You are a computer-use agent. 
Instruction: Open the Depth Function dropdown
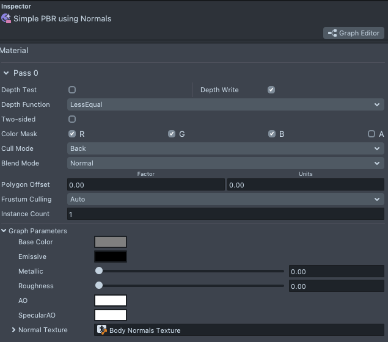tap(225, 104)
